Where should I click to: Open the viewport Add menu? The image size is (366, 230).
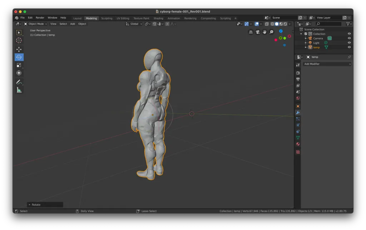[73, 24]
